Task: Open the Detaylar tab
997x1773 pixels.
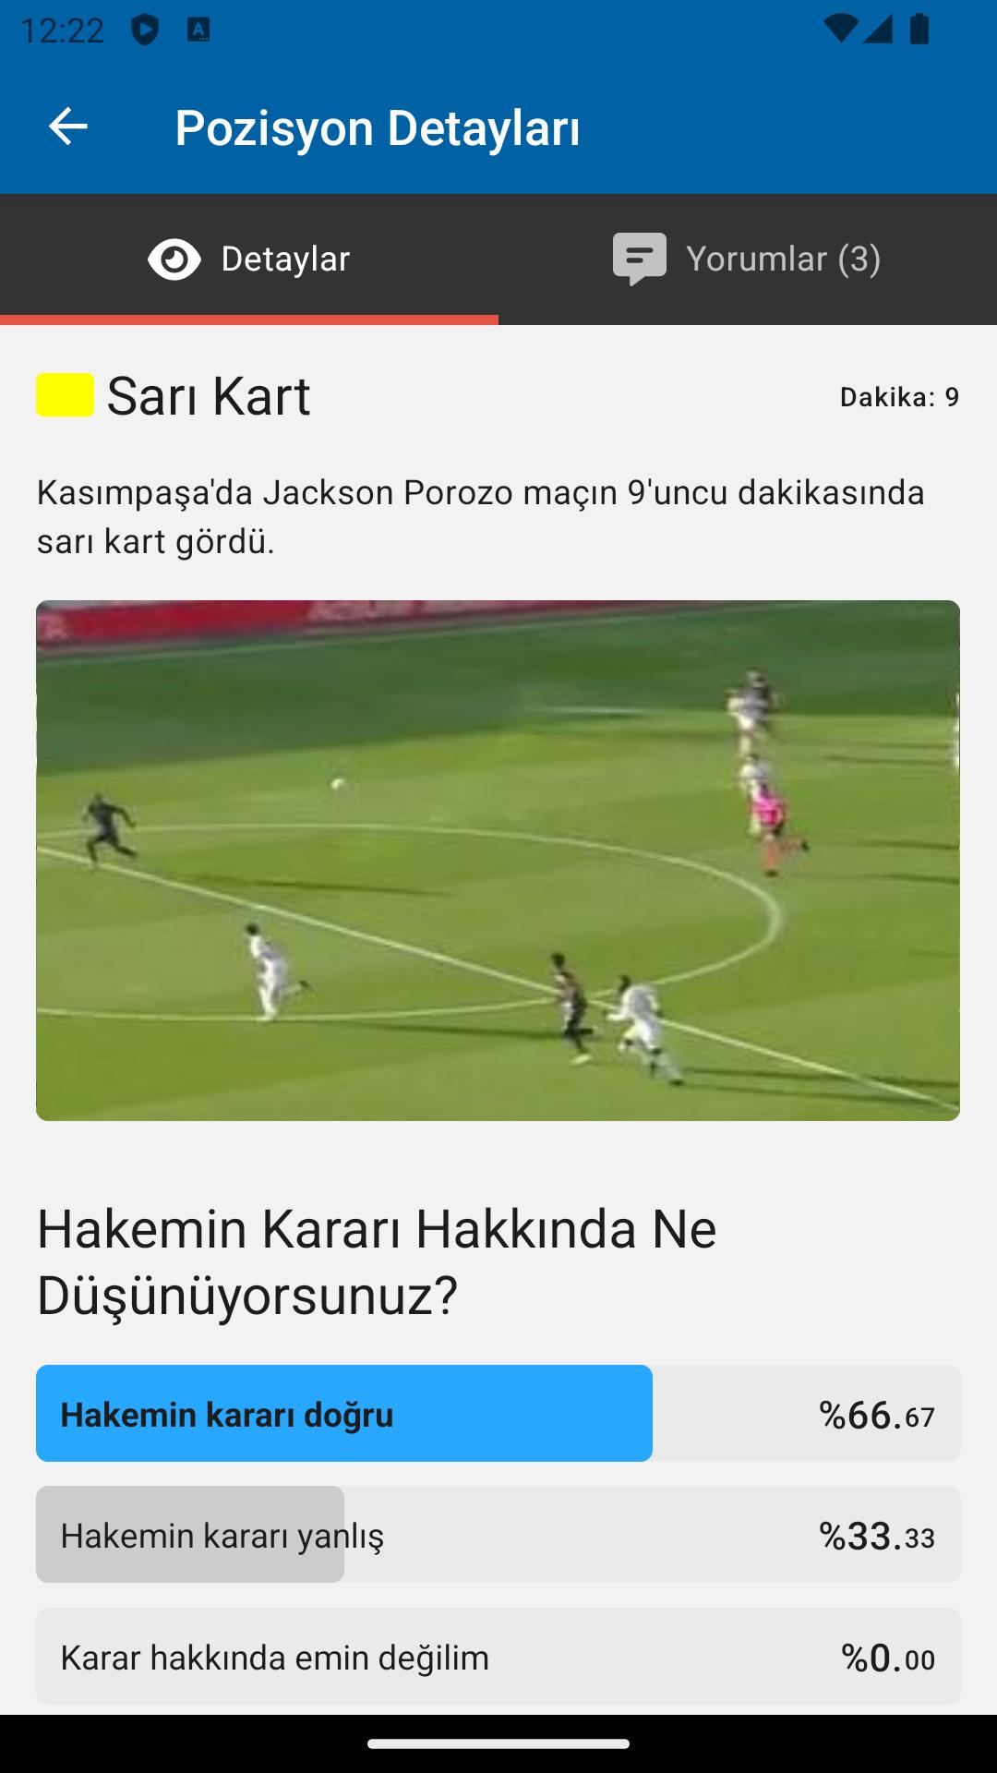Action: [249, 259]
